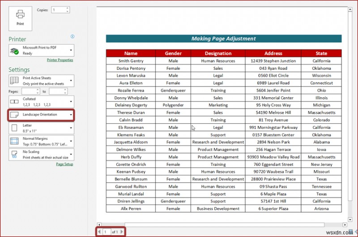Click the State column header

321,53
